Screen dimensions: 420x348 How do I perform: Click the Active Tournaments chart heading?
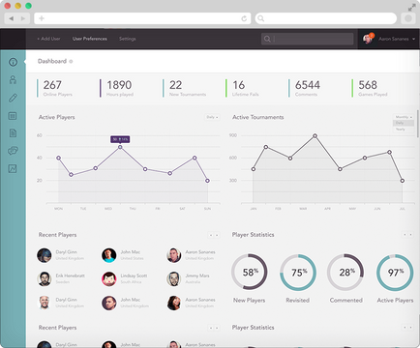click(x=258, y=117)
